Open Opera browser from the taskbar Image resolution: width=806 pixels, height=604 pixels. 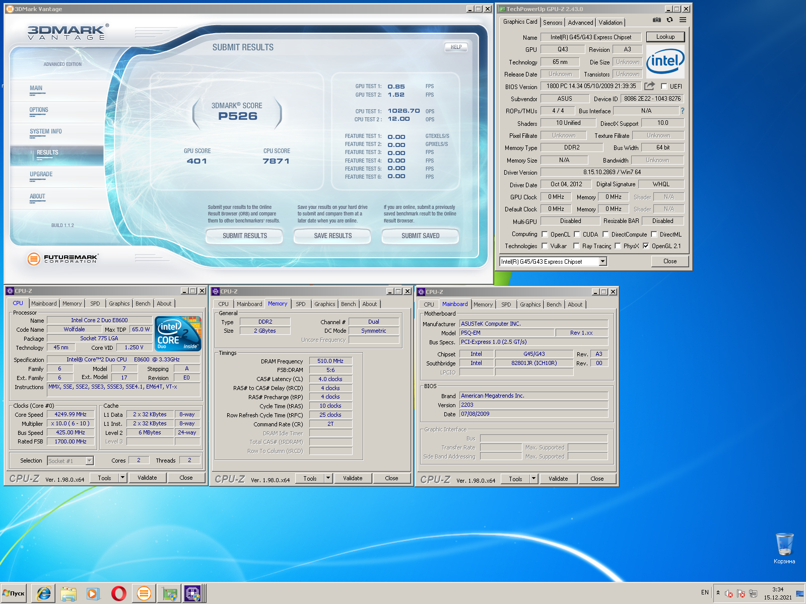tap(119, 594)
